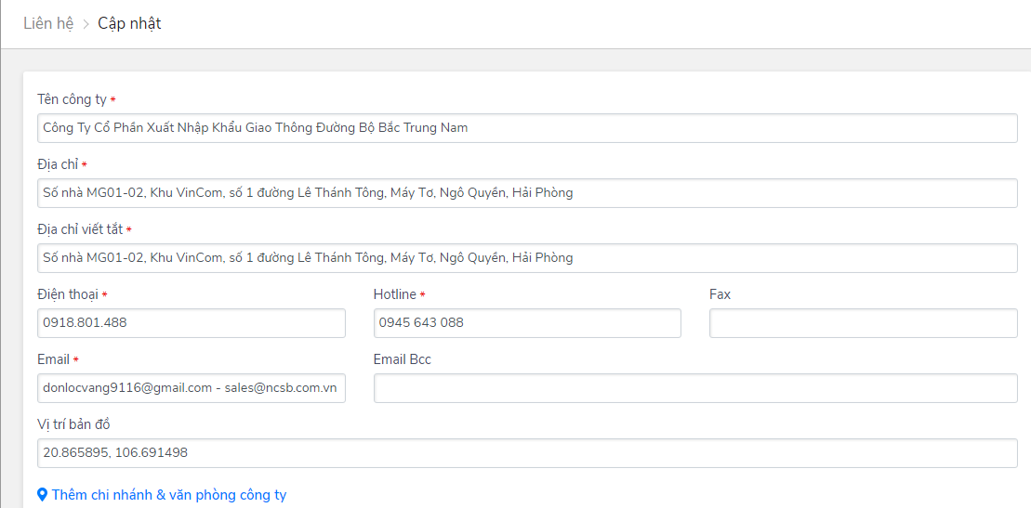Click the empty Fax input field

point(863,323)
